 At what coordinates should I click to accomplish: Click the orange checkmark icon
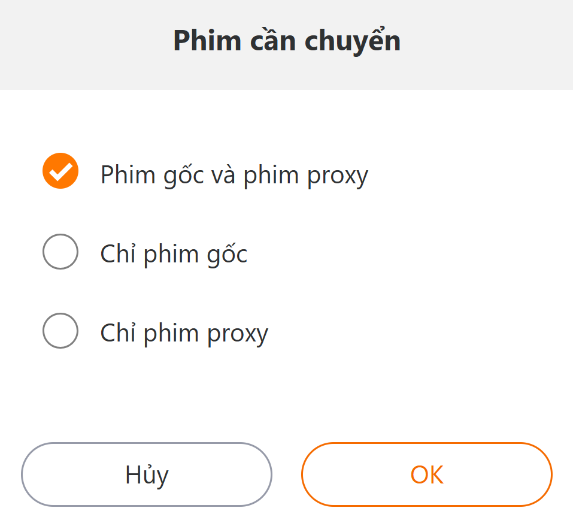pyautogui.click(x=60, y=171)
